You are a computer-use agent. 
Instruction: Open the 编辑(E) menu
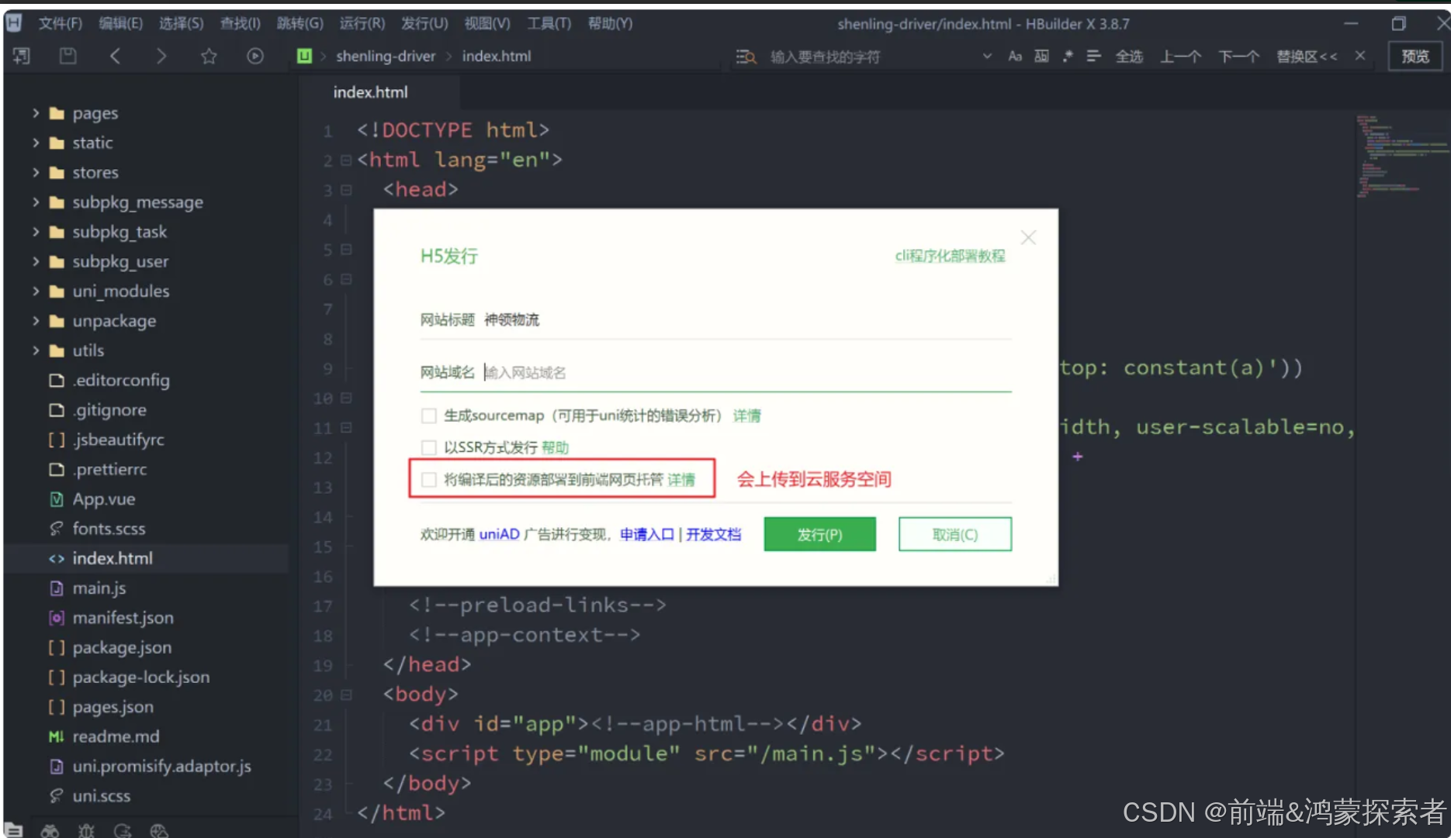point(120,23)
